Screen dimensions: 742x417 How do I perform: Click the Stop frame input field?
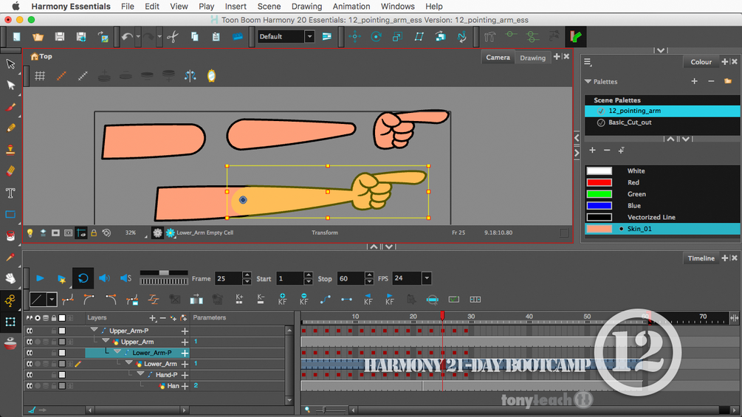pyautogui.click(x=351, y=278)
